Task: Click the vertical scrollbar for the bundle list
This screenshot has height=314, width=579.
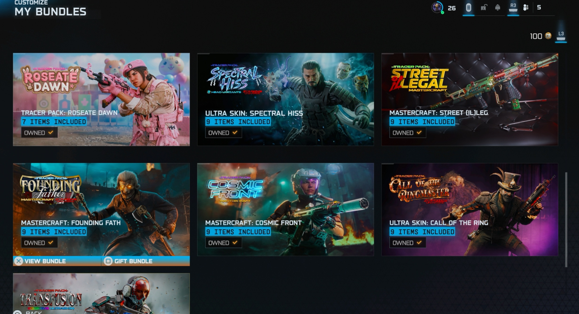Action: [566, 220]
